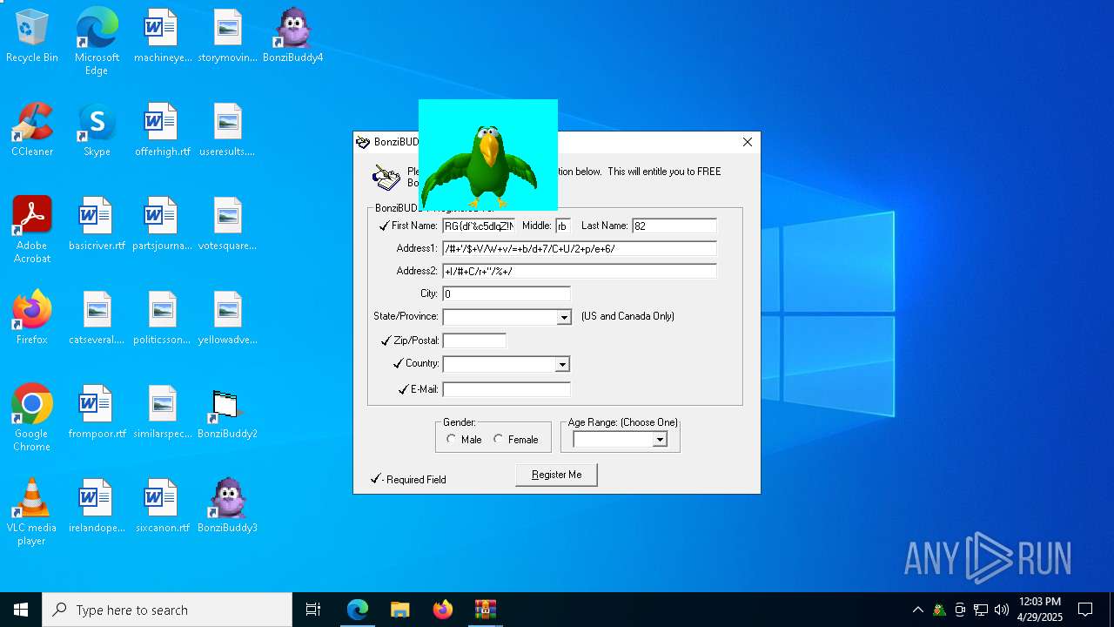Image resolution: width=1114 pixels, height=627 pixels.
Task: Select the politicsson image file icon
Action: (162, 319)
